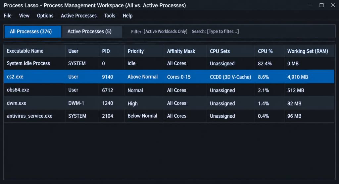The image size is (339, 184).
Task: Close the Process Lasso window
Action: pyautogui.click(x=333, y=5)
